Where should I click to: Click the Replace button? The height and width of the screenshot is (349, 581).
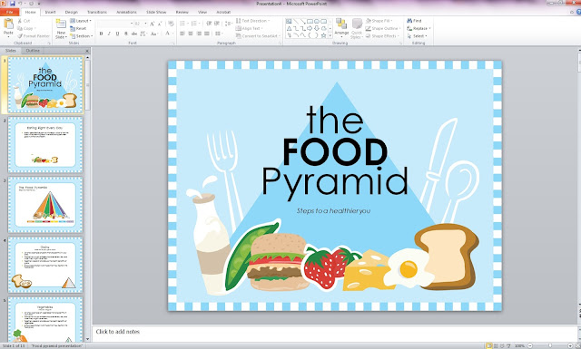(x=419, y=28)
